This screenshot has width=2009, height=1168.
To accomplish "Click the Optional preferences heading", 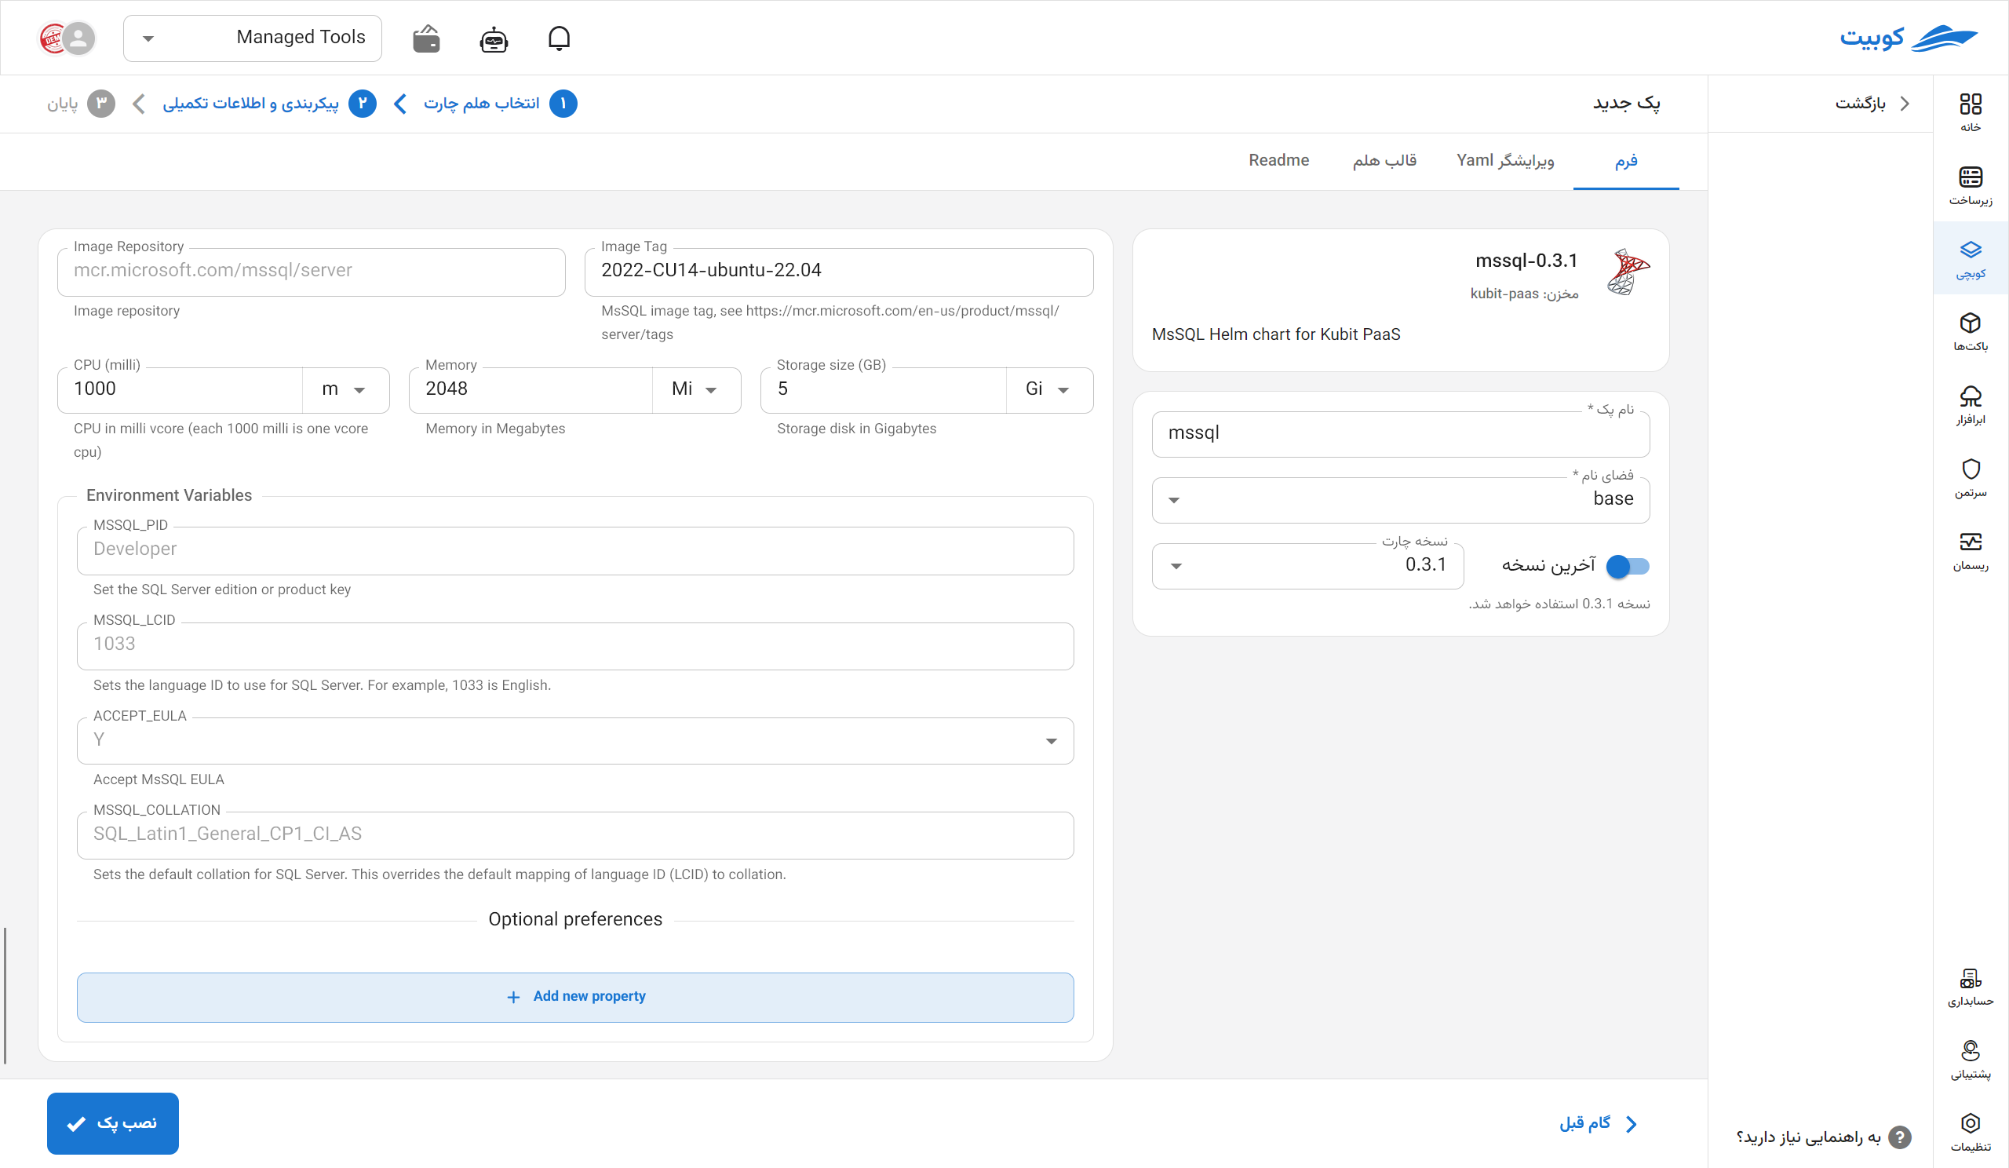I will [574, 919].
